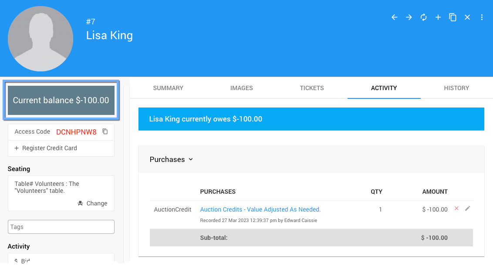This screenshot has width=493, height=276.
Task: Copy the access code DCNHPNW8
Action: 105,131
